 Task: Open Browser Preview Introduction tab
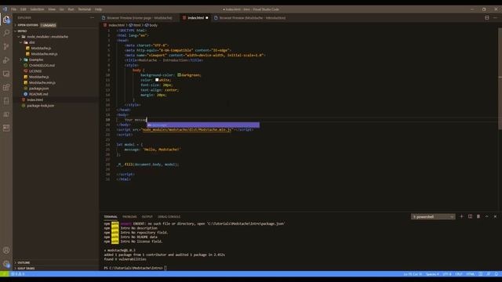250,18
